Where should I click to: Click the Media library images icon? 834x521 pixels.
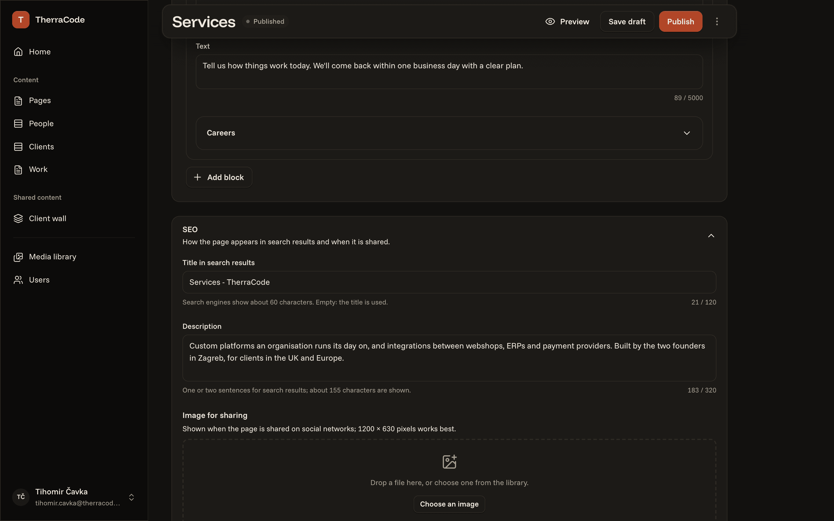coord(18,257)
